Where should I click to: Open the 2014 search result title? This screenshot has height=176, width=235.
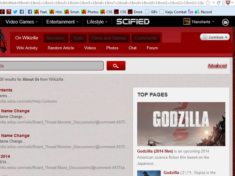tap(5, 157)
